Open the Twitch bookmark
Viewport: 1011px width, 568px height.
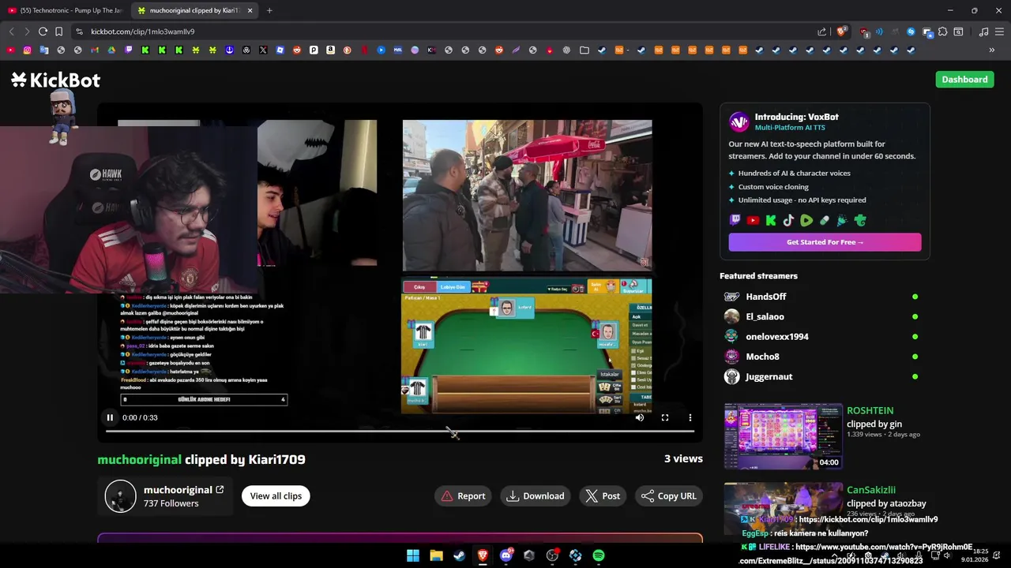tap(129, 50)
